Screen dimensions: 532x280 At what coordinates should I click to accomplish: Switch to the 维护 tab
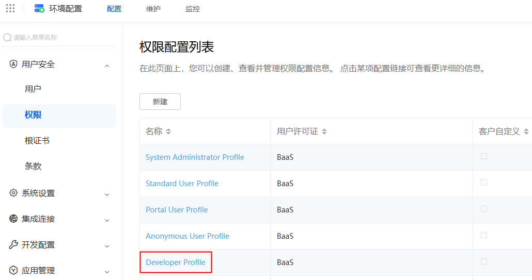153,9
